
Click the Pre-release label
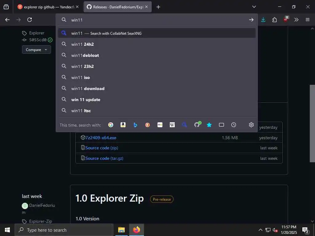tap(162, 199)
